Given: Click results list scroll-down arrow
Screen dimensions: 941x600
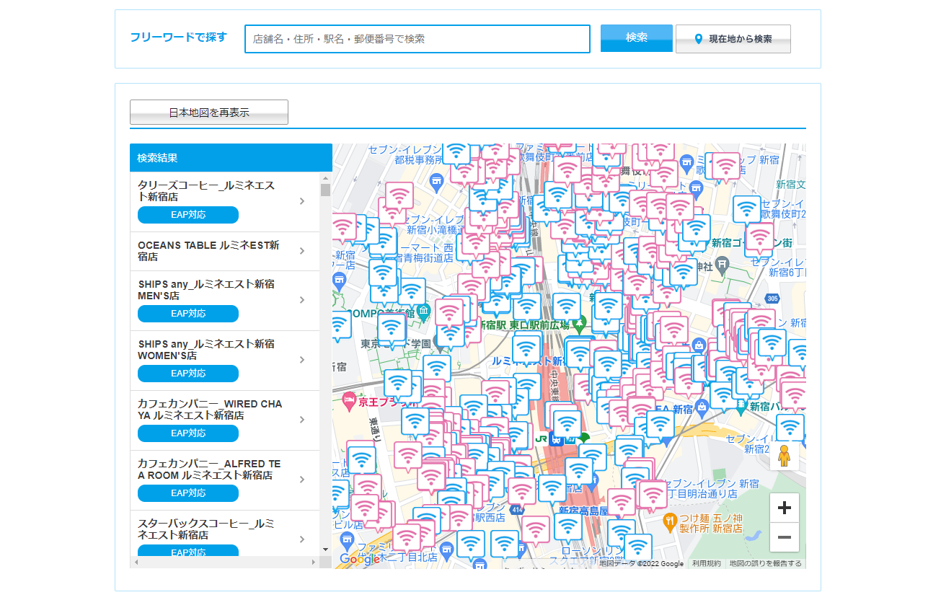Looking at the screenshot, I should pos(326,550).
